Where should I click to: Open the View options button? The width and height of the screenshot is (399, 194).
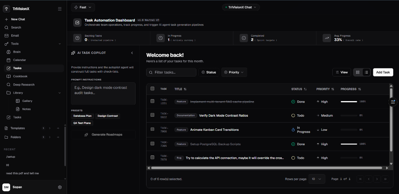[x=342, y=72]
